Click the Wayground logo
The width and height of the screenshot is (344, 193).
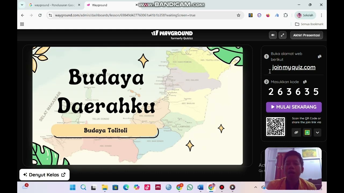172,35
